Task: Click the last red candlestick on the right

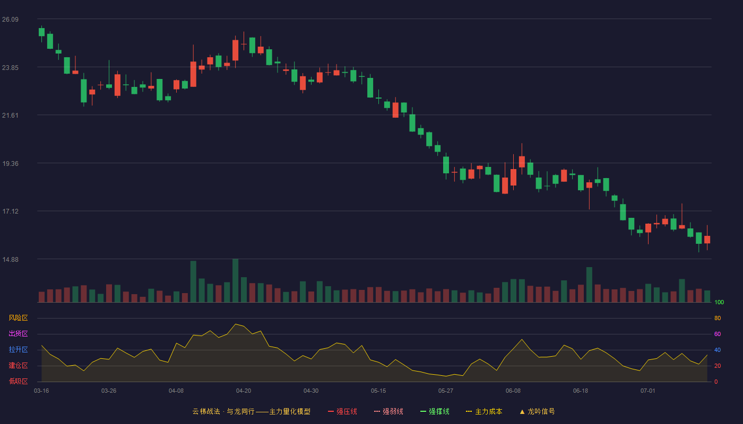Action: click(707, 240)
